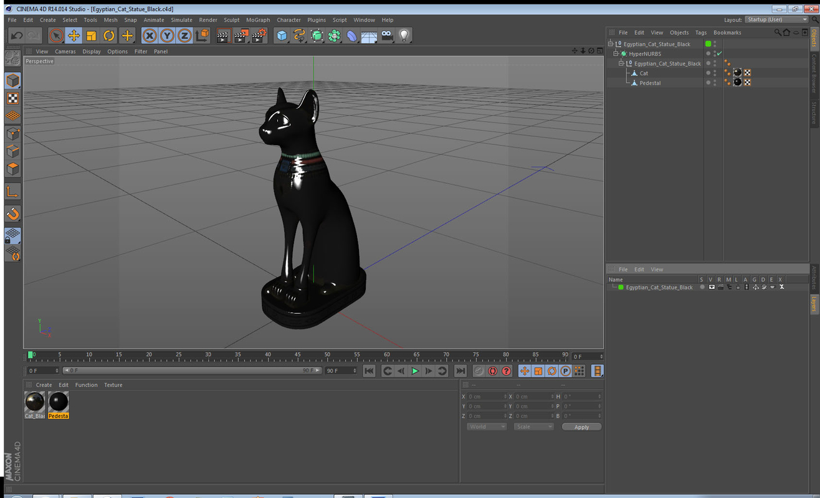Open the Cameras menu in the viewport
This screenshot has width=820, height=498.
click(x=65, y=51)
